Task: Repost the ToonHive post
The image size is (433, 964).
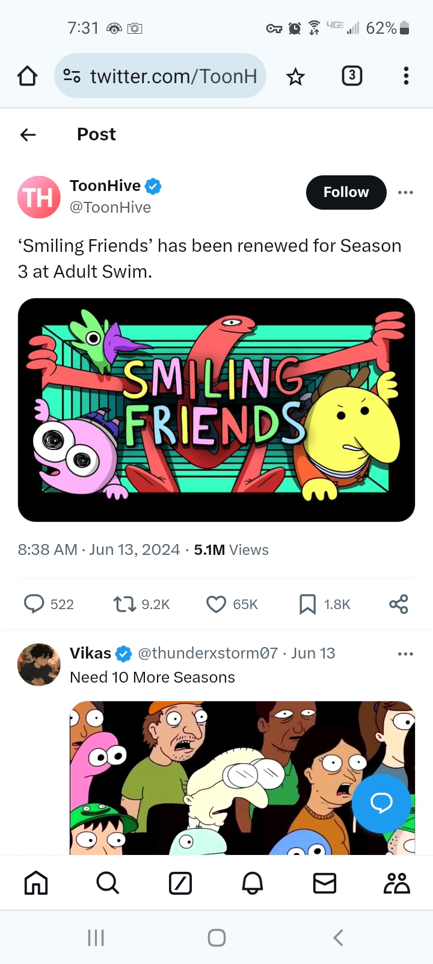Action: 124,604
